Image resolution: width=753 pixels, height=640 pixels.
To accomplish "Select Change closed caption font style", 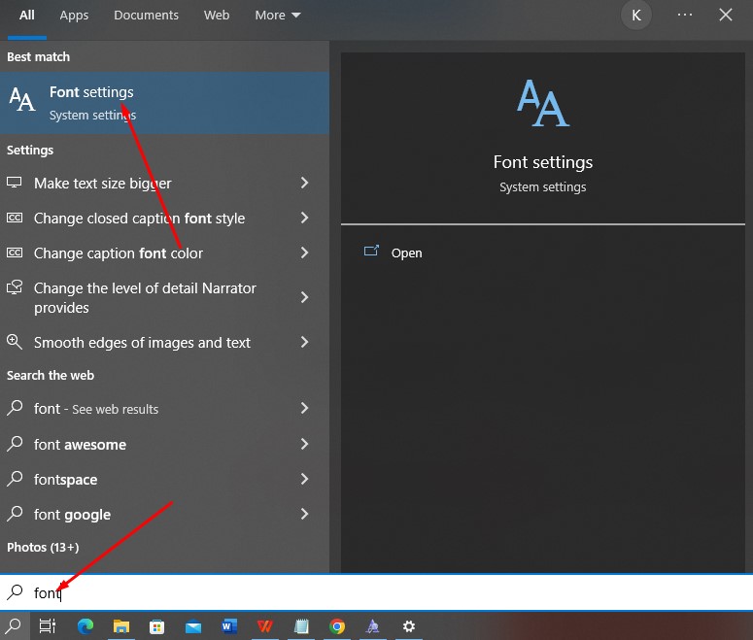I will tap(164, 218).
